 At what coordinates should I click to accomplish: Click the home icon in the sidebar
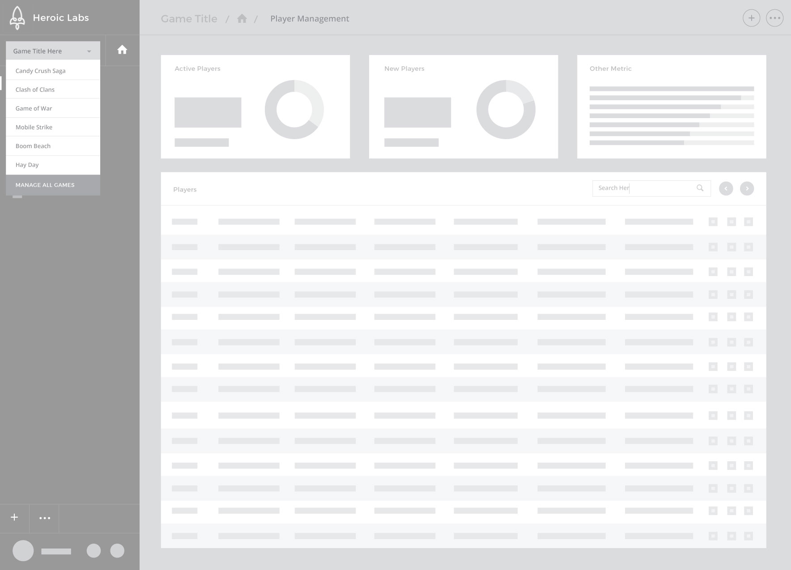122,50
